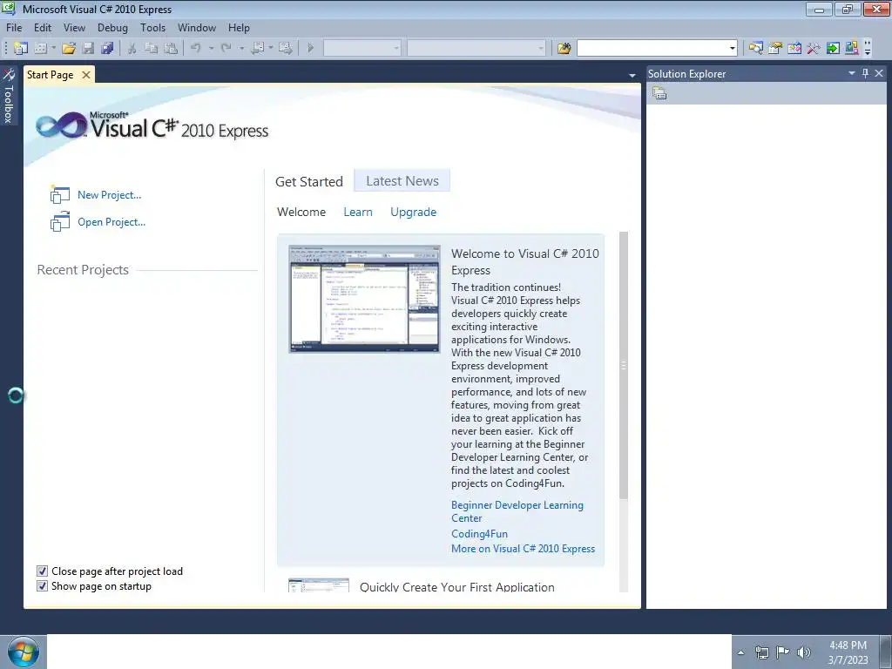Screen dimensions: 892x669
Task: Click the Copy toolbar icon
Action: [x=151, y=49]
